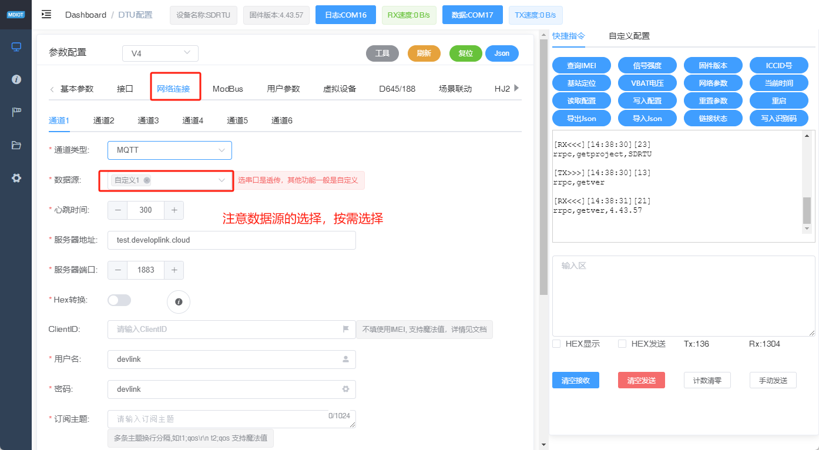Increase 心跳时间 with the plus button
The height and width of the screenshot is (450, 819).
(174, 210)
